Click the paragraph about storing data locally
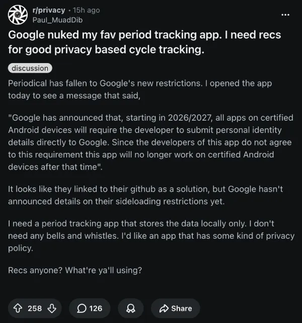The image size is (302, 323). 146,236
